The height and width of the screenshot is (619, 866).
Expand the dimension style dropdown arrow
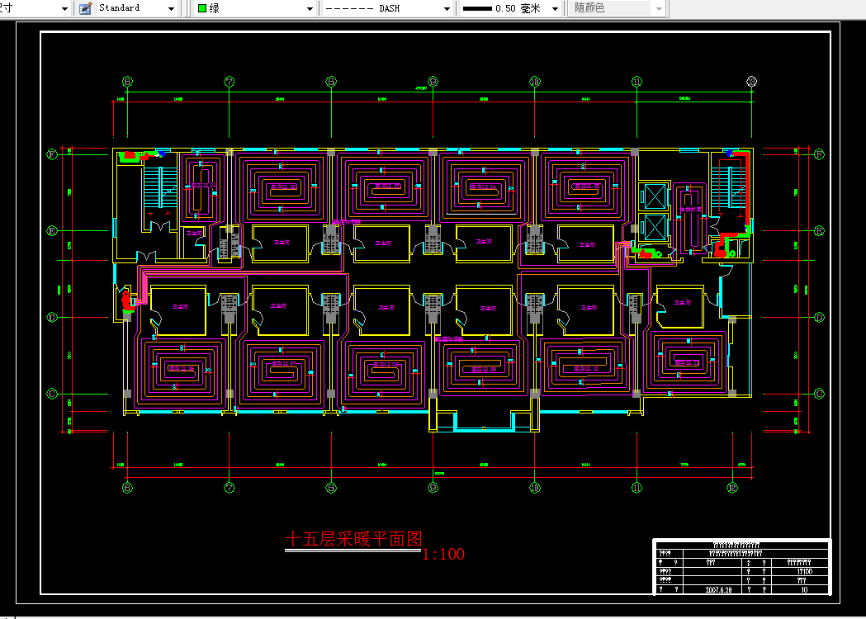[64, 8]
